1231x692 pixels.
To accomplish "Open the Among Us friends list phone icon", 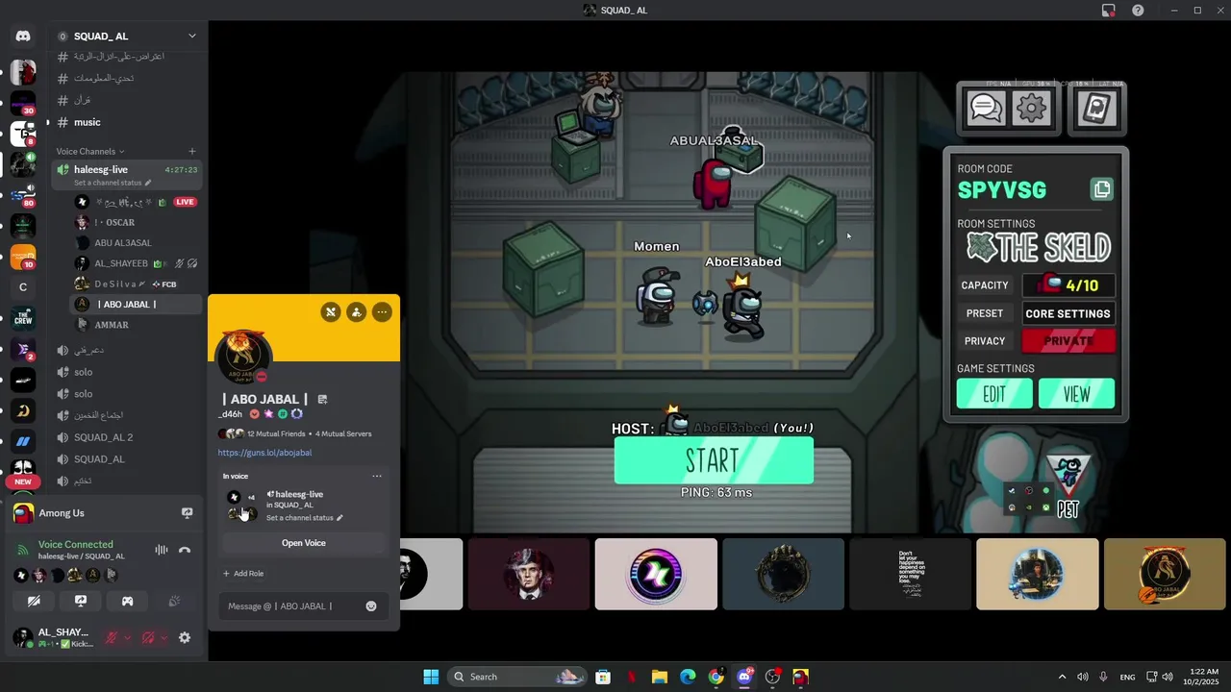I will [x=1097, y=109].
